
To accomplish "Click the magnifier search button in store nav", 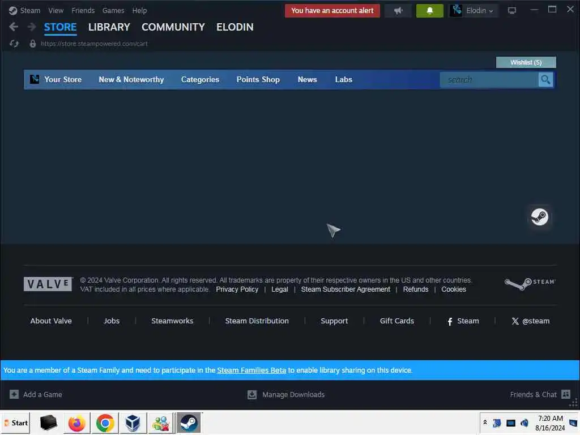I will coord(545,79).
